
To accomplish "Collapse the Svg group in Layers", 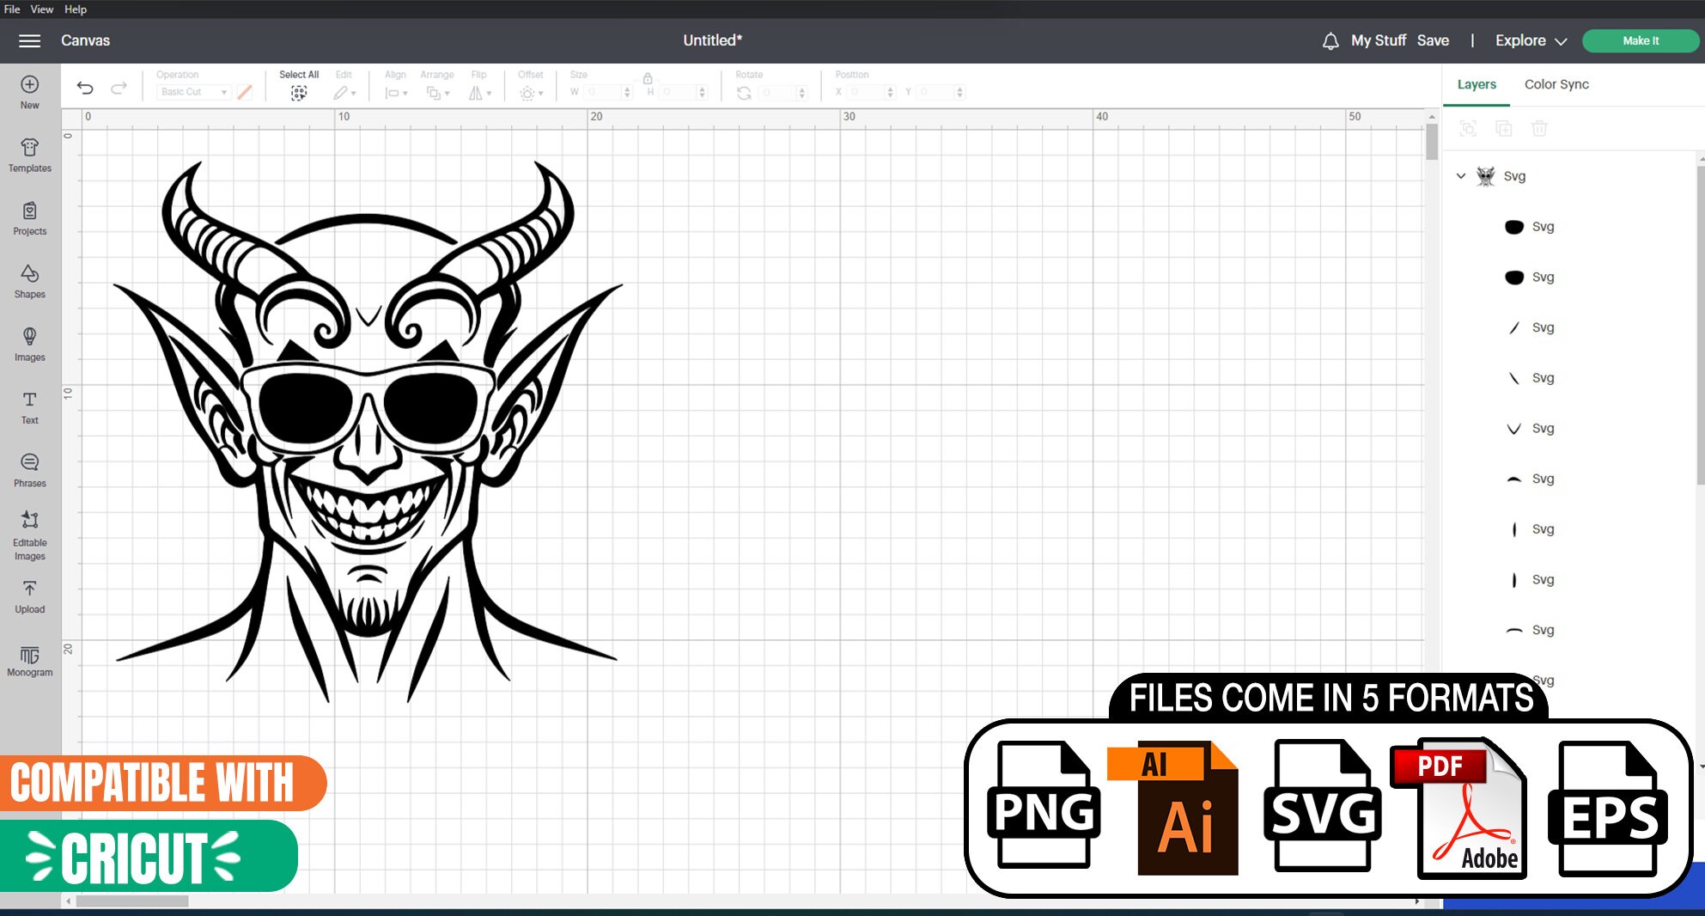I will pyautogui.click(x=1461, y=176).
